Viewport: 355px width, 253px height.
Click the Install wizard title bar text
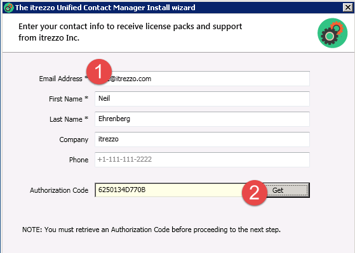pyautogui.click(x=105, y=8)
